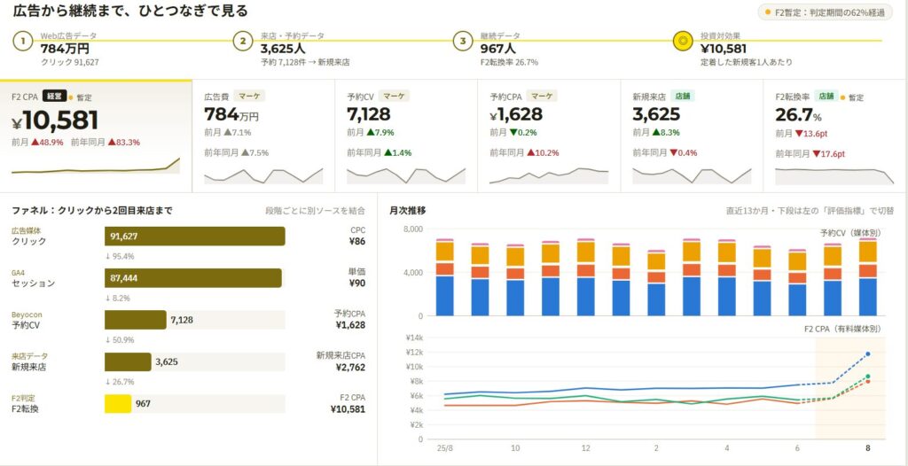Click the 店舗 badge on F2転換率 card

[826, 96]
